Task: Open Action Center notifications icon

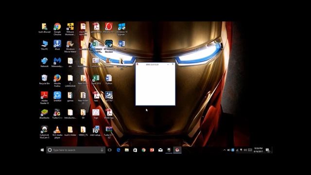Action: click(x=268, y=150)
